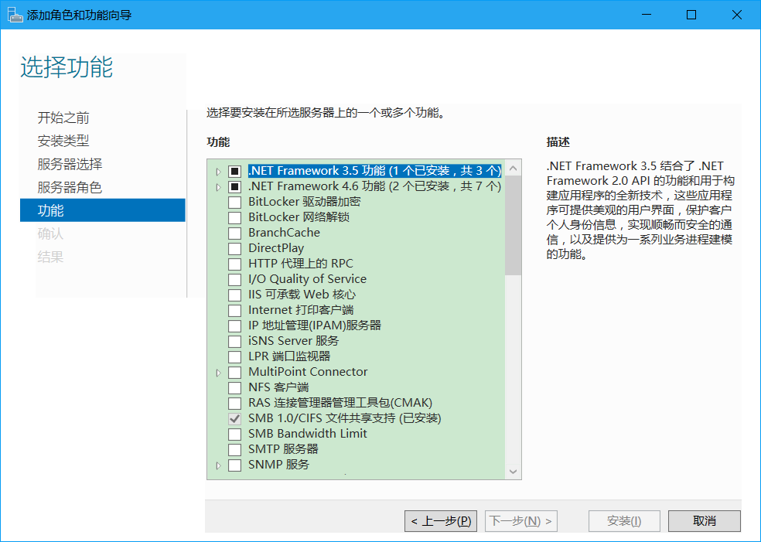Select the .NET Framework 3.5 功能 row text

374,171
